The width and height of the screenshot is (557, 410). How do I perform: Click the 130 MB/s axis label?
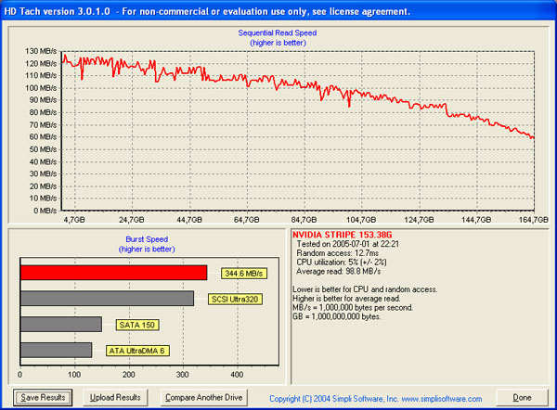(x=41, y=51)
